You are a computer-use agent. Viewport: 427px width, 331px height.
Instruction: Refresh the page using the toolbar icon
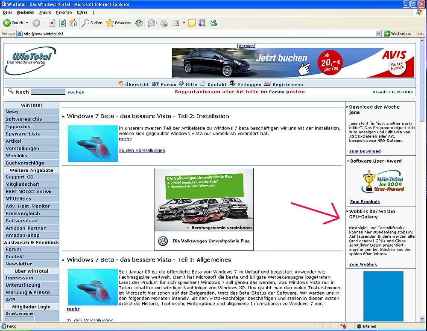pos(63,23)
